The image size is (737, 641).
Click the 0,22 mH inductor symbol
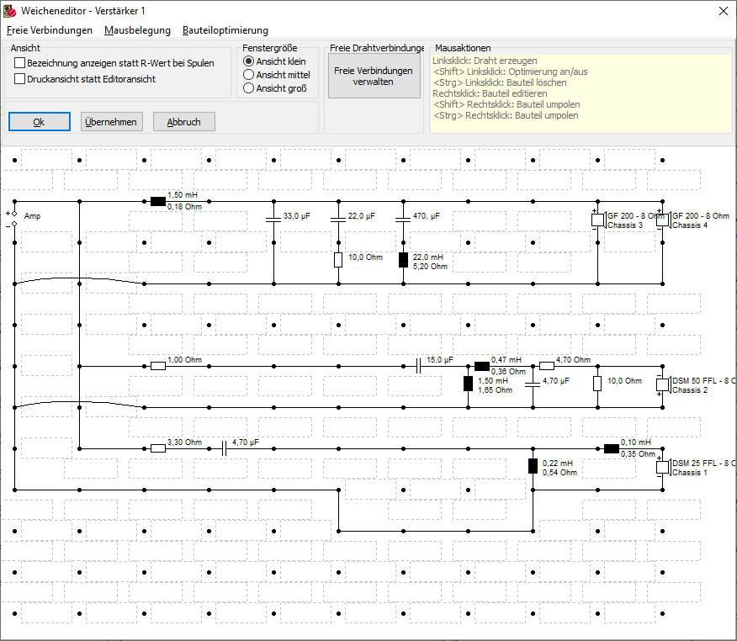533,467
